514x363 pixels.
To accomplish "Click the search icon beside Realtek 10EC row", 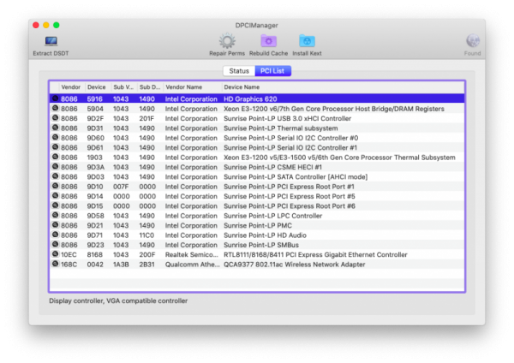I will [56, 254].
